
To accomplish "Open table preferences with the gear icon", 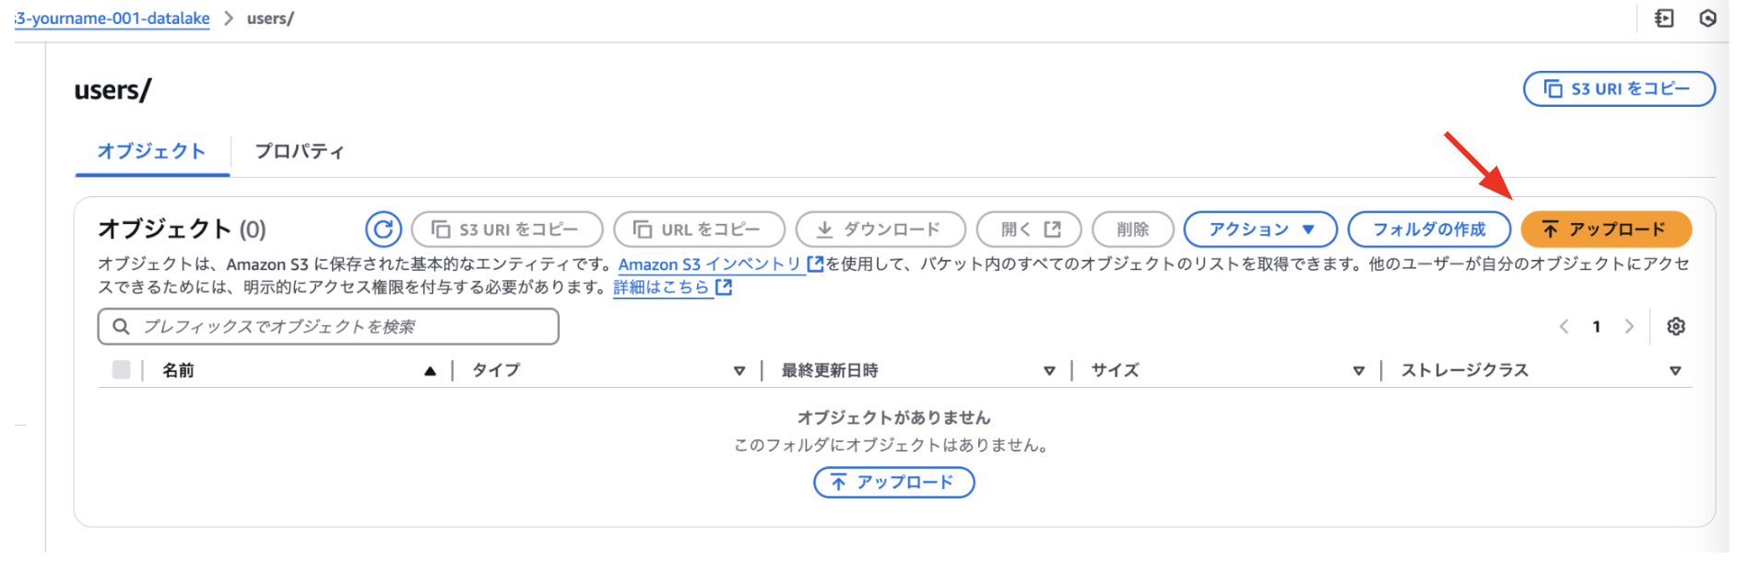I will tap(1676, 326).
